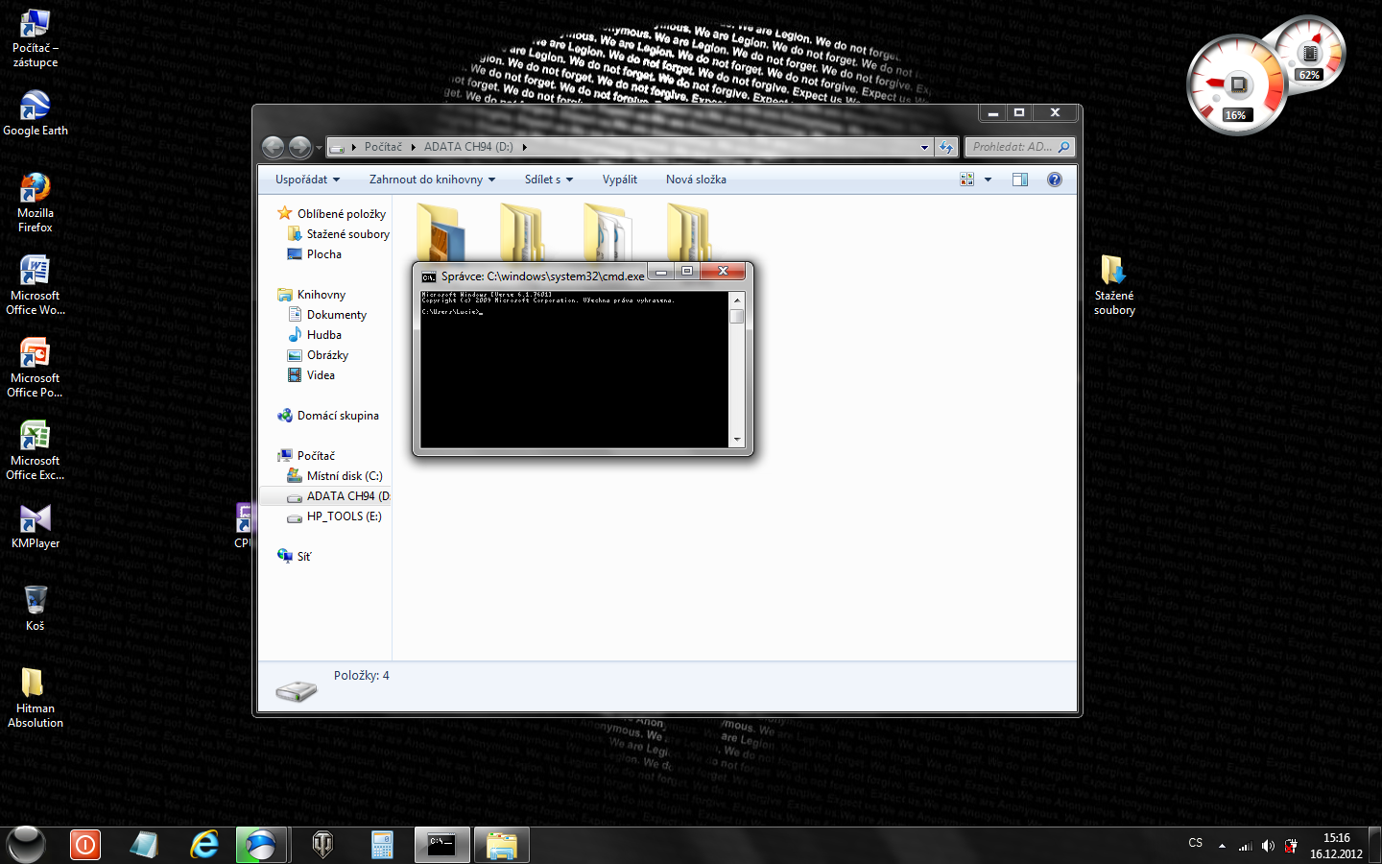Click the cmd window scrollbar up arrow
The image size is (1382, 864).
[737, 299]
